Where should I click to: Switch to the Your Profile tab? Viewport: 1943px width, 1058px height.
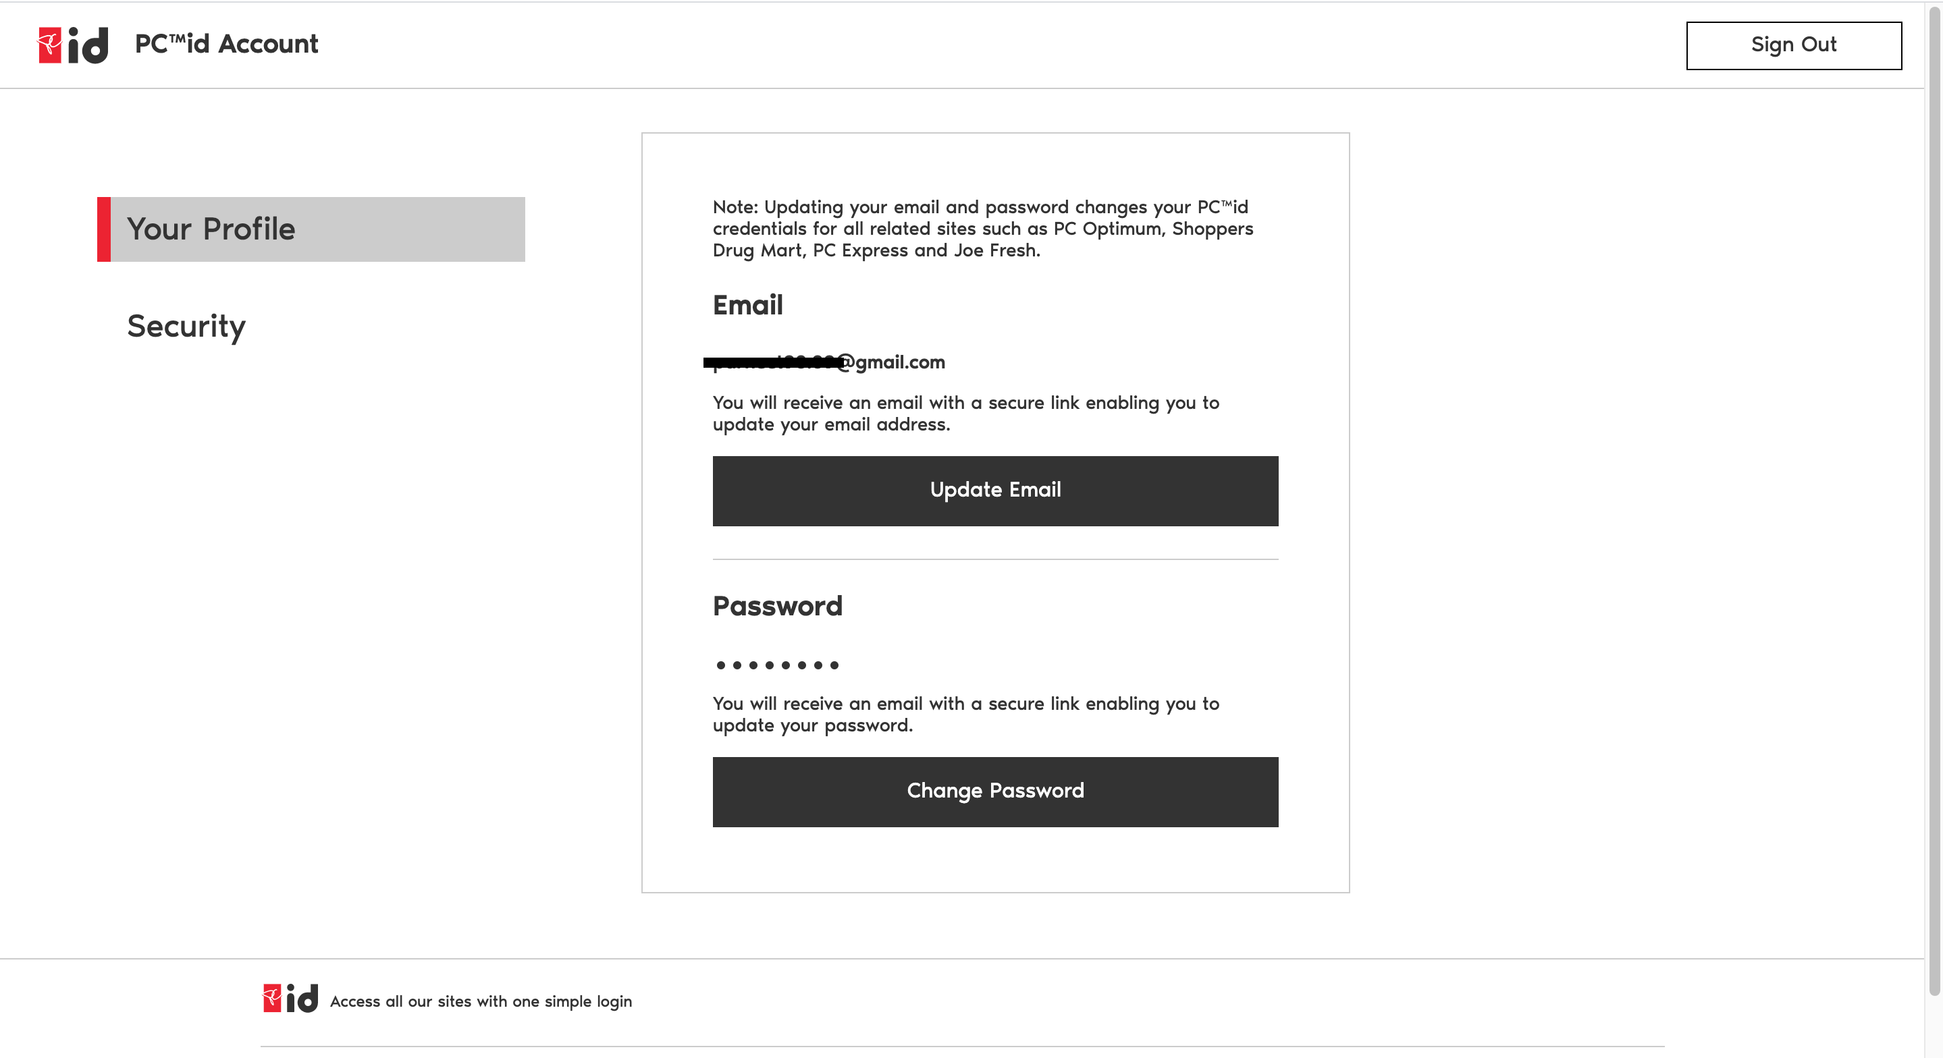(211, 229)
